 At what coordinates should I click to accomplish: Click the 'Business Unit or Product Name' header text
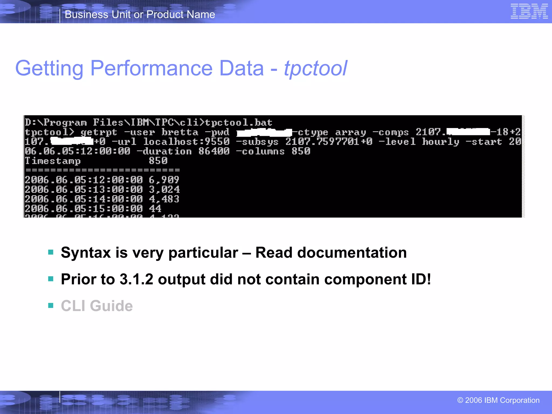140,15
